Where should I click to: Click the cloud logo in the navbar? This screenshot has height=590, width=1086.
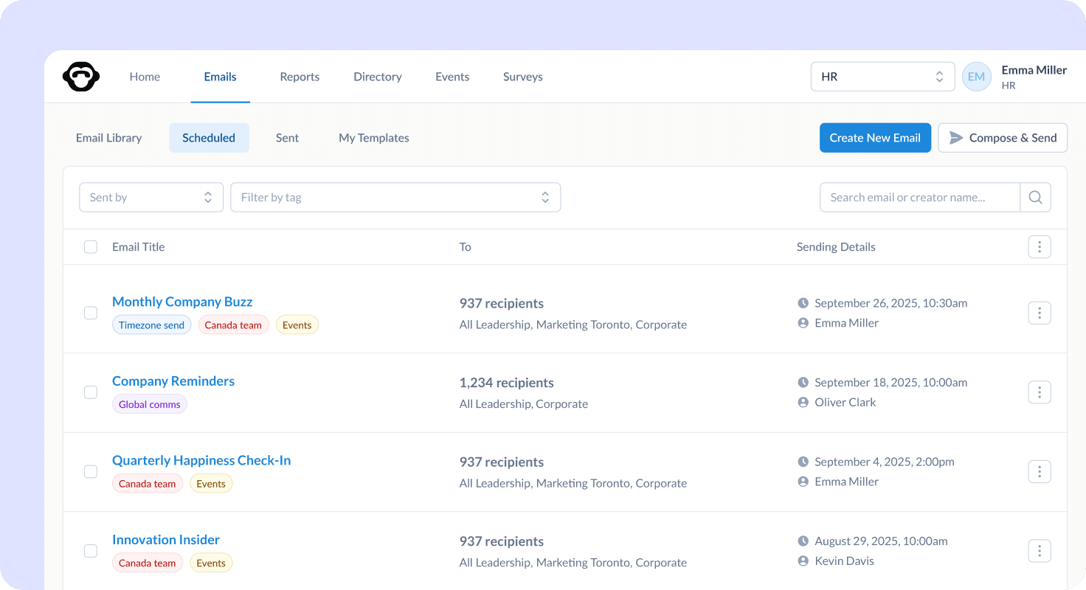(x=81, y=76)
